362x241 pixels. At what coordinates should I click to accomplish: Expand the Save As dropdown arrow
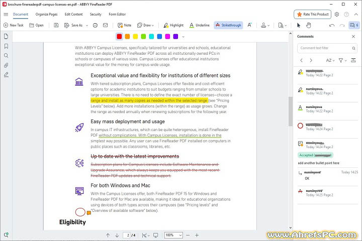click(87, 26)
